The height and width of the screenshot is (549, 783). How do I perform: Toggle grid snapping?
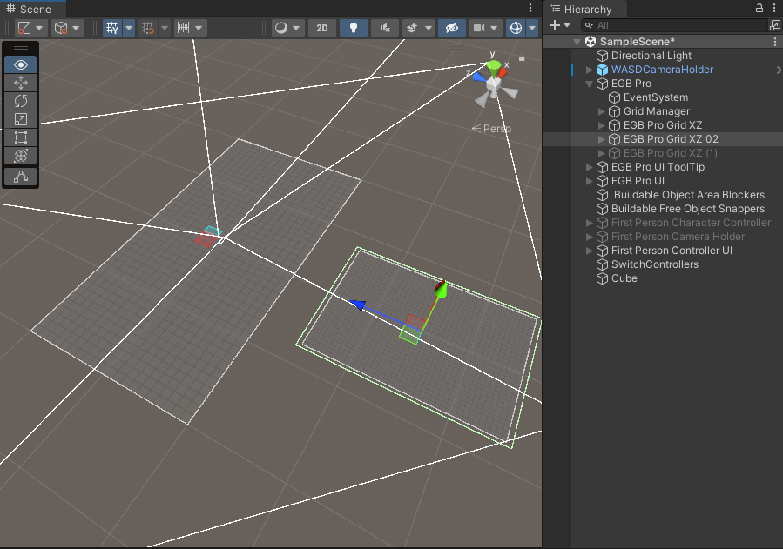click(x=148, y=28)
